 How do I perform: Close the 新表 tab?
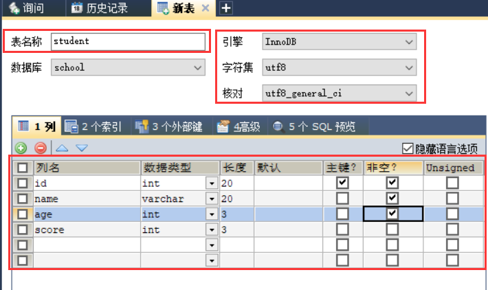click(206, 8)
